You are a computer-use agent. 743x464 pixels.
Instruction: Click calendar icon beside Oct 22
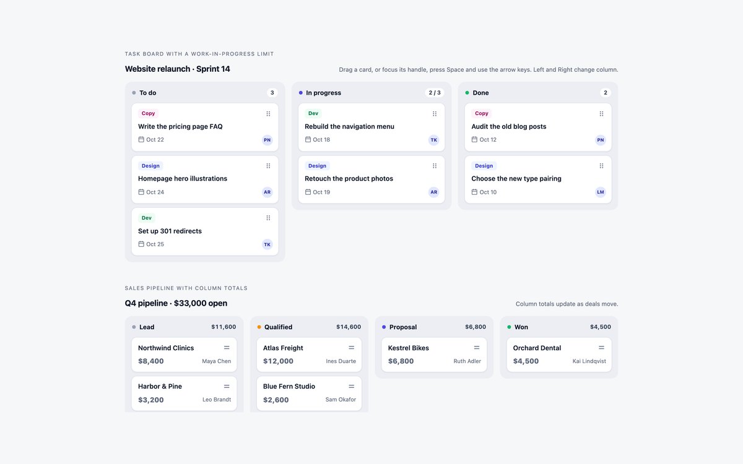pyautogui.click(x=141, y=140)
